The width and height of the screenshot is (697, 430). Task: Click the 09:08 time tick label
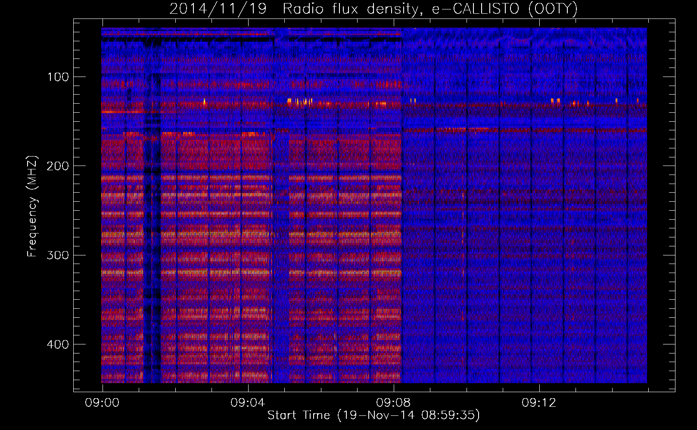[x=394, y=403]
